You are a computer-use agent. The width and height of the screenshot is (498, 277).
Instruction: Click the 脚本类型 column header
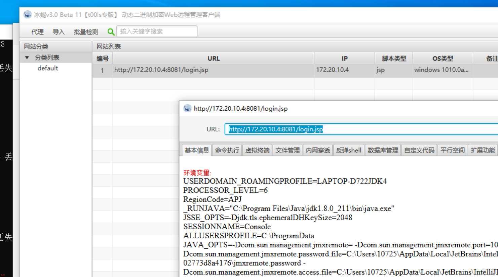click(x=394, y=58)
